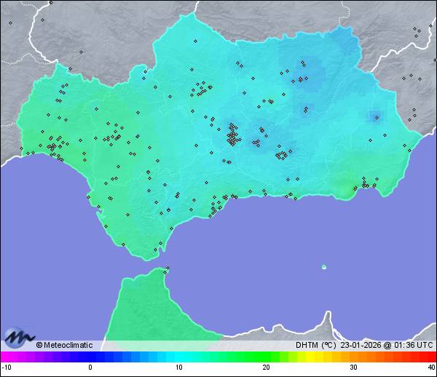Click the -10 label on the temperature scale
The height and width of the screenshot is (377, 437).
click(x=5, y=368)
